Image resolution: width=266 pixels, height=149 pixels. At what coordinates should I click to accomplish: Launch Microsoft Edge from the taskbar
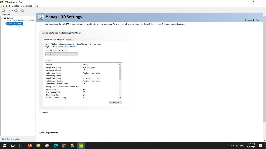coord(56,146)
